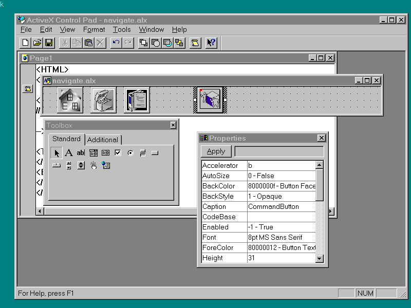Choose the ComboBox control in the Toolbox
The height and width of the screenshot is (308, 411).
pyautogui.click(x=94, y=153)
